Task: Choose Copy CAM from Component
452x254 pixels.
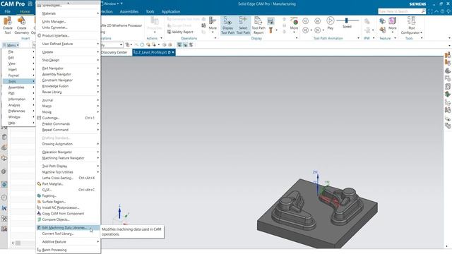Action: coord(69,213)
